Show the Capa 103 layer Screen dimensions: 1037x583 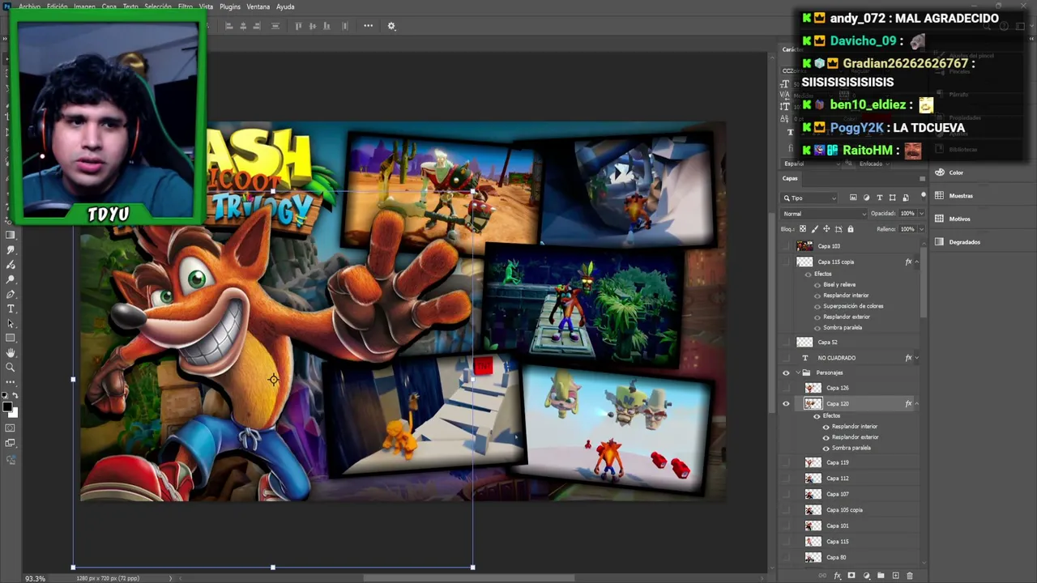(786, 246)
